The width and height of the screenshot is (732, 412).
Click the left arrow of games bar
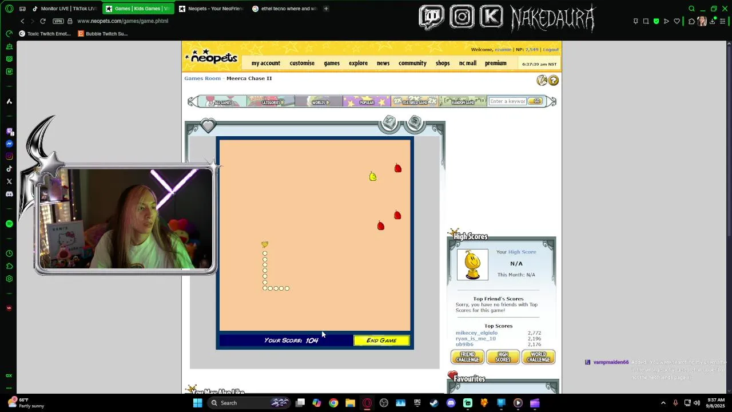(x=192, y=101)
